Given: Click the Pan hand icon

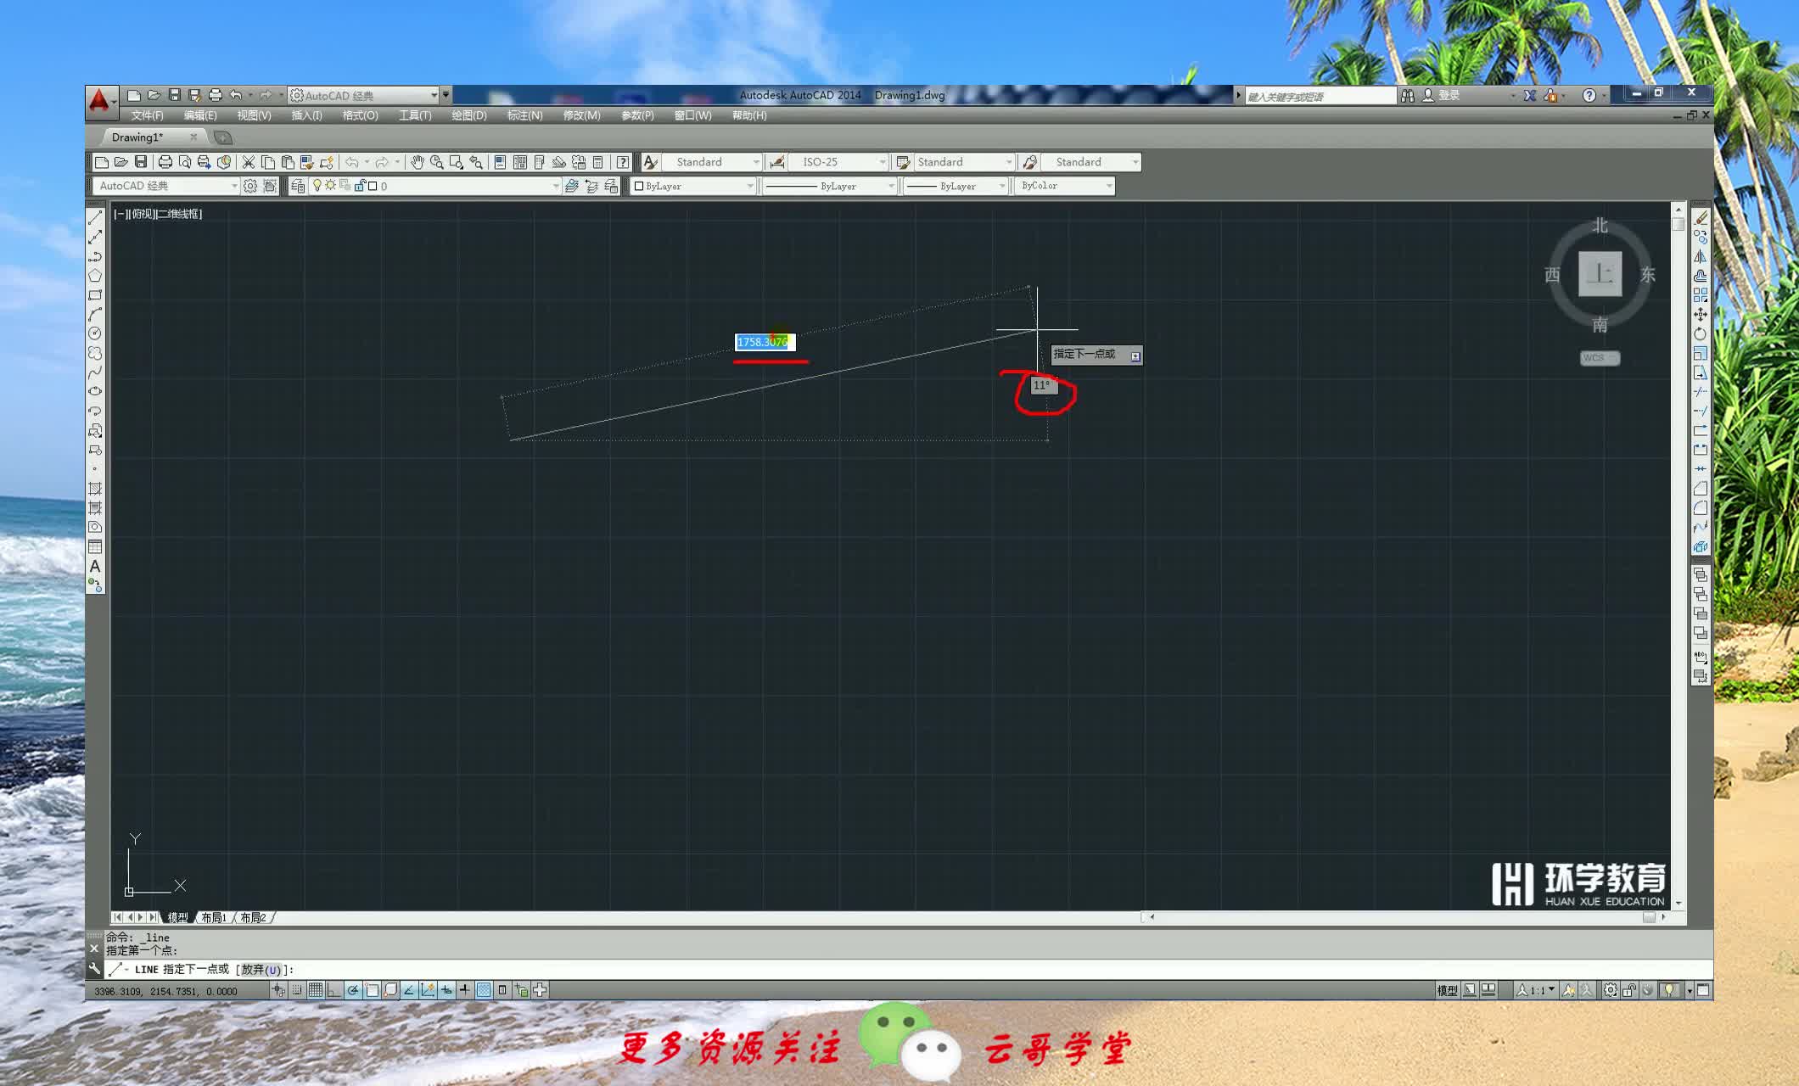Looking at the screenshot, I should [418, 162].
